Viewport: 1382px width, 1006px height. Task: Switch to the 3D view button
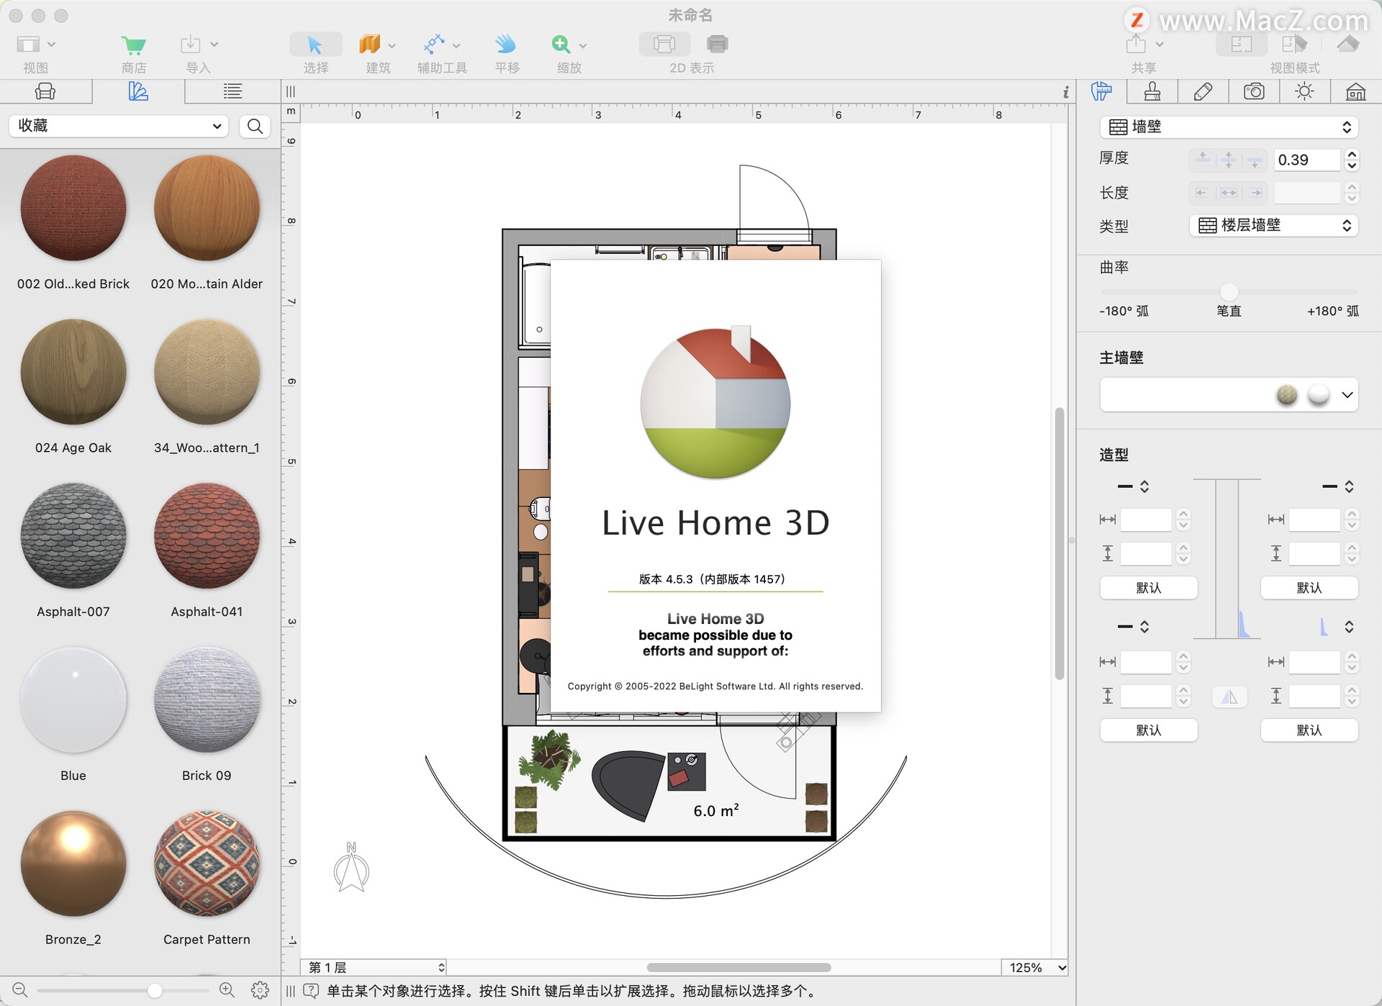(717, 45)
